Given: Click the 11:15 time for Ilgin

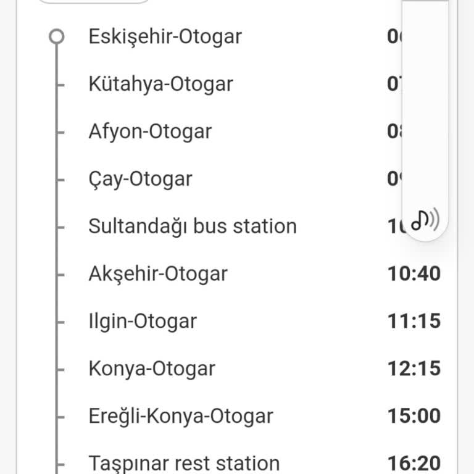Looking at the screenshot, I should click(x=414, y=321).
